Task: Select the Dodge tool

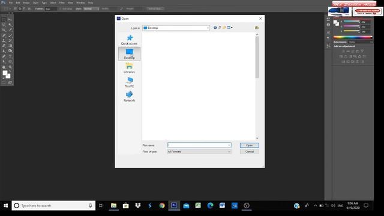Action: pyautogui.click(x=10, y=51)
